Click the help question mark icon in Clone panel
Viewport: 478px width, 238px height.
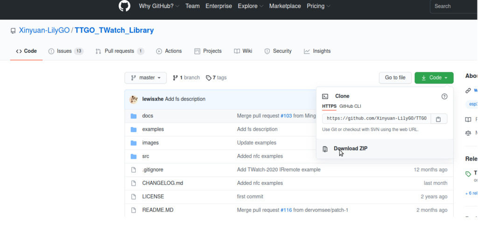pos(444,96)
